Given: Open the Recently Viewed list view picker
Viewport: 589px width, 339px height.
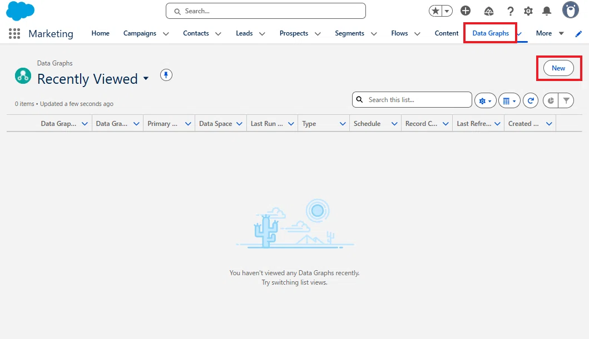Looking at the screenshot, I should click(x=146, y=79).
